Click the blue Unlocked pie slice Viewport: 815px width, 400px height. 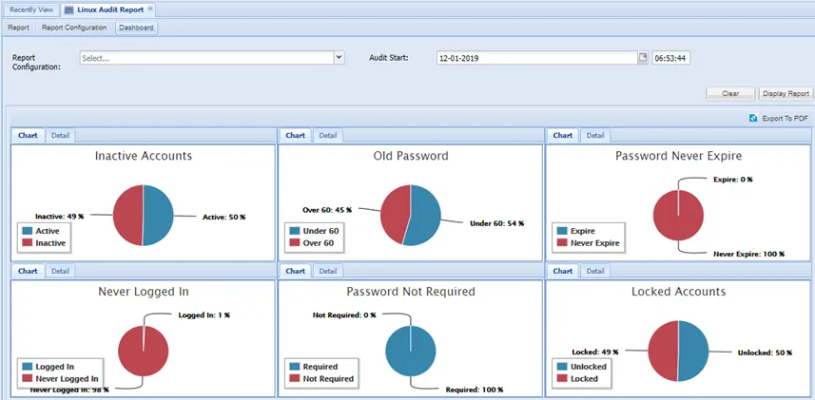click(693, 352)
